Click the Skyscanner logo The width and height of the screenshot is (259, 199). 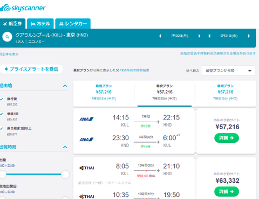coord(23,8)
